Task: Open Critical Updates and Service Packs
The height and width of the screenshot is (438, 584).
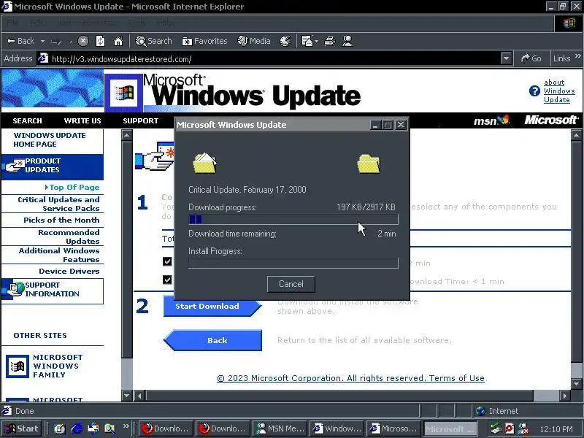Action: point(58,204)
